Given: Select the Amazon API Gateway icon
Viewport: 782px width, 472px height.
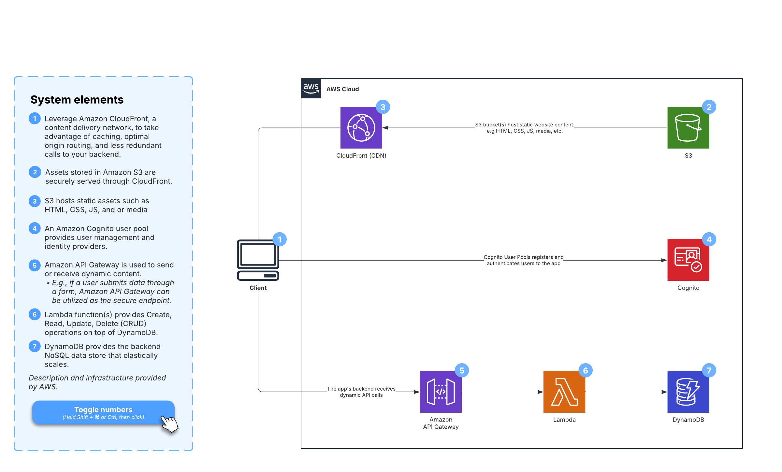Looking at the screenshot, I should pyautogui.click(x=441, y=392).
